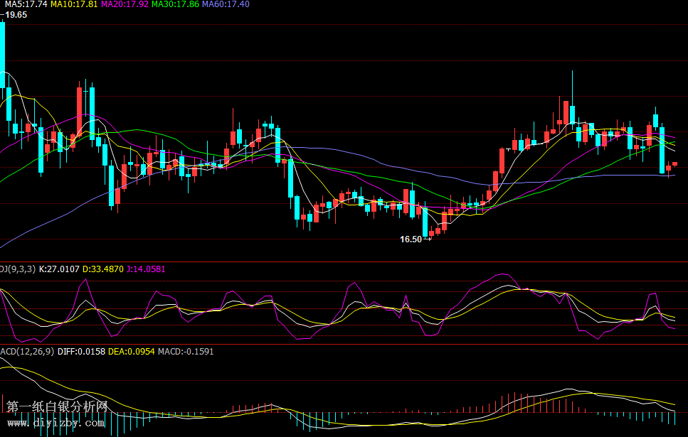Select the yellow MA10:17.81 legend label

pos(74,4)
